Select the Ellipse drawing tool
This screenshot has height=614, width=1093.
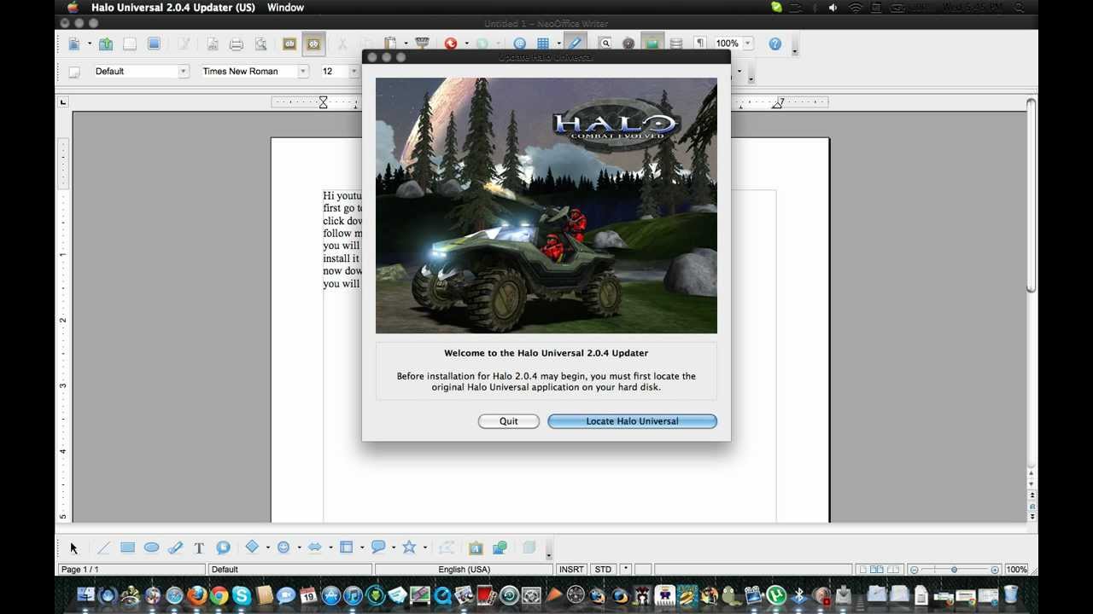click(x=151, y=548)
